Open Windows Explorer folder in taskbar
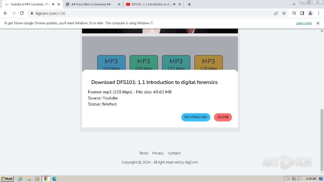This screenshot has width=324, height=182. point(29,179)
